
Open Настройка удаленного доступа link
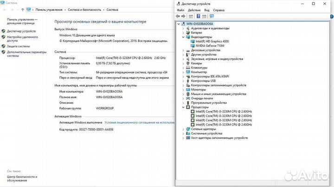22,39
